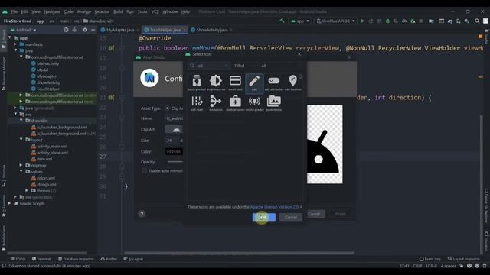Click the Stop square toolbar icon
The width and height of the screenshot is (490, 275).
[421, 21]
